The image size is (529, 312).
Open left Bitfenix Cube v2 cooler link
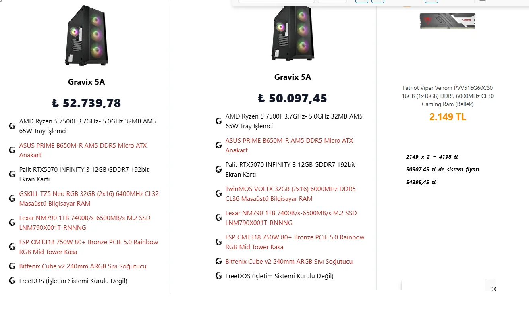pos(83,266)
